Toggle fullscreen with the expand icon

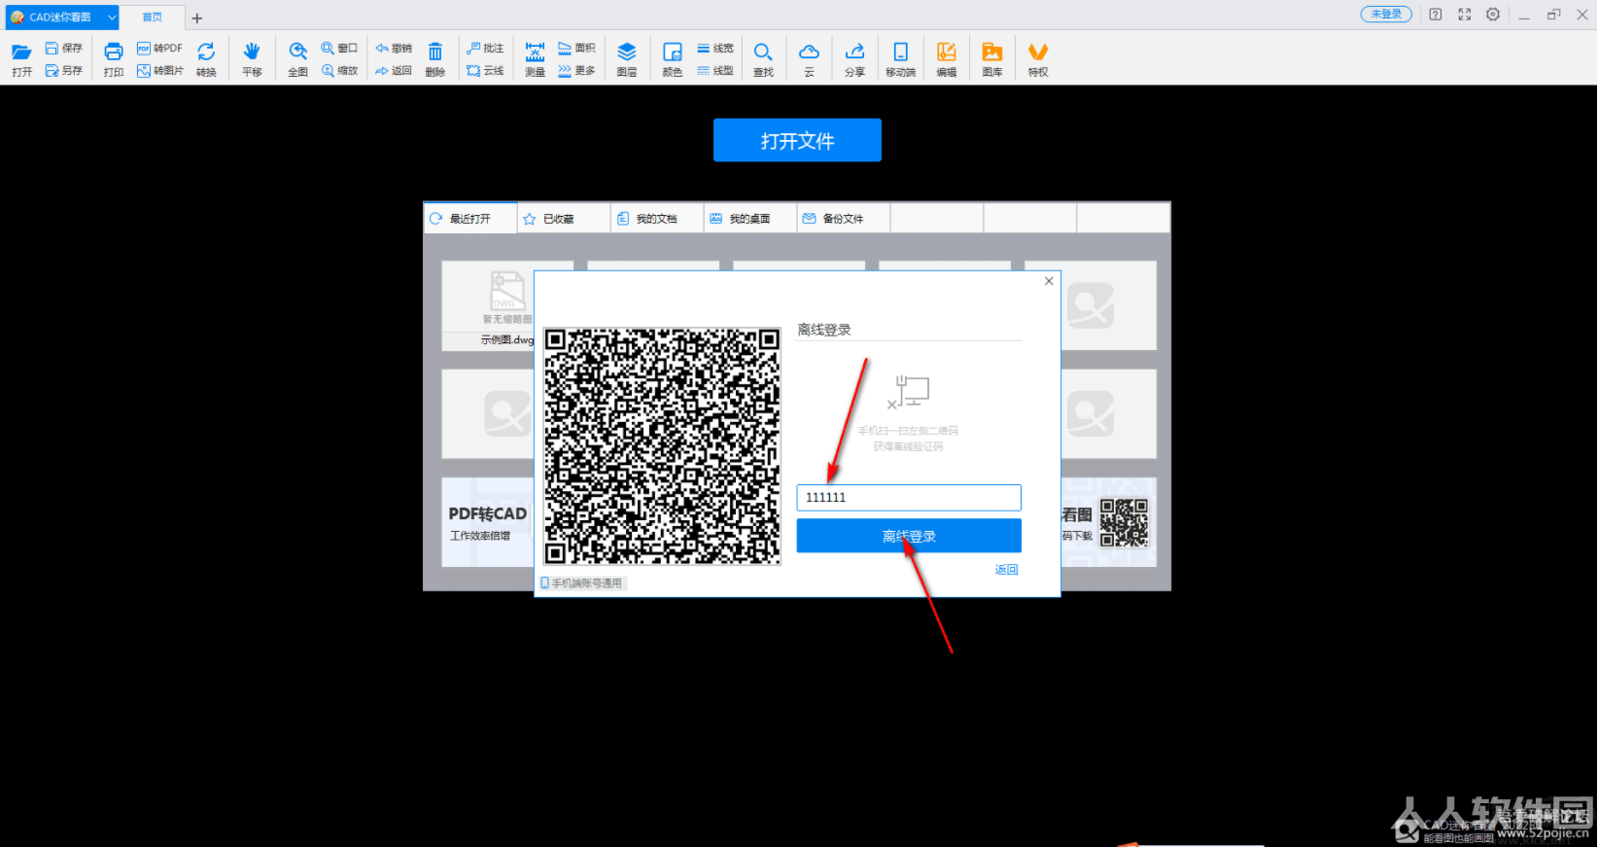pos(1465,15)
